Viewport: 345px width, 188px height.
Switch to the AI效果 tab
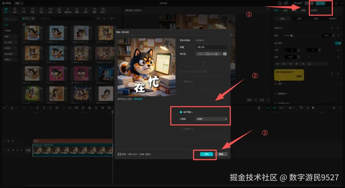coord(314,10)
